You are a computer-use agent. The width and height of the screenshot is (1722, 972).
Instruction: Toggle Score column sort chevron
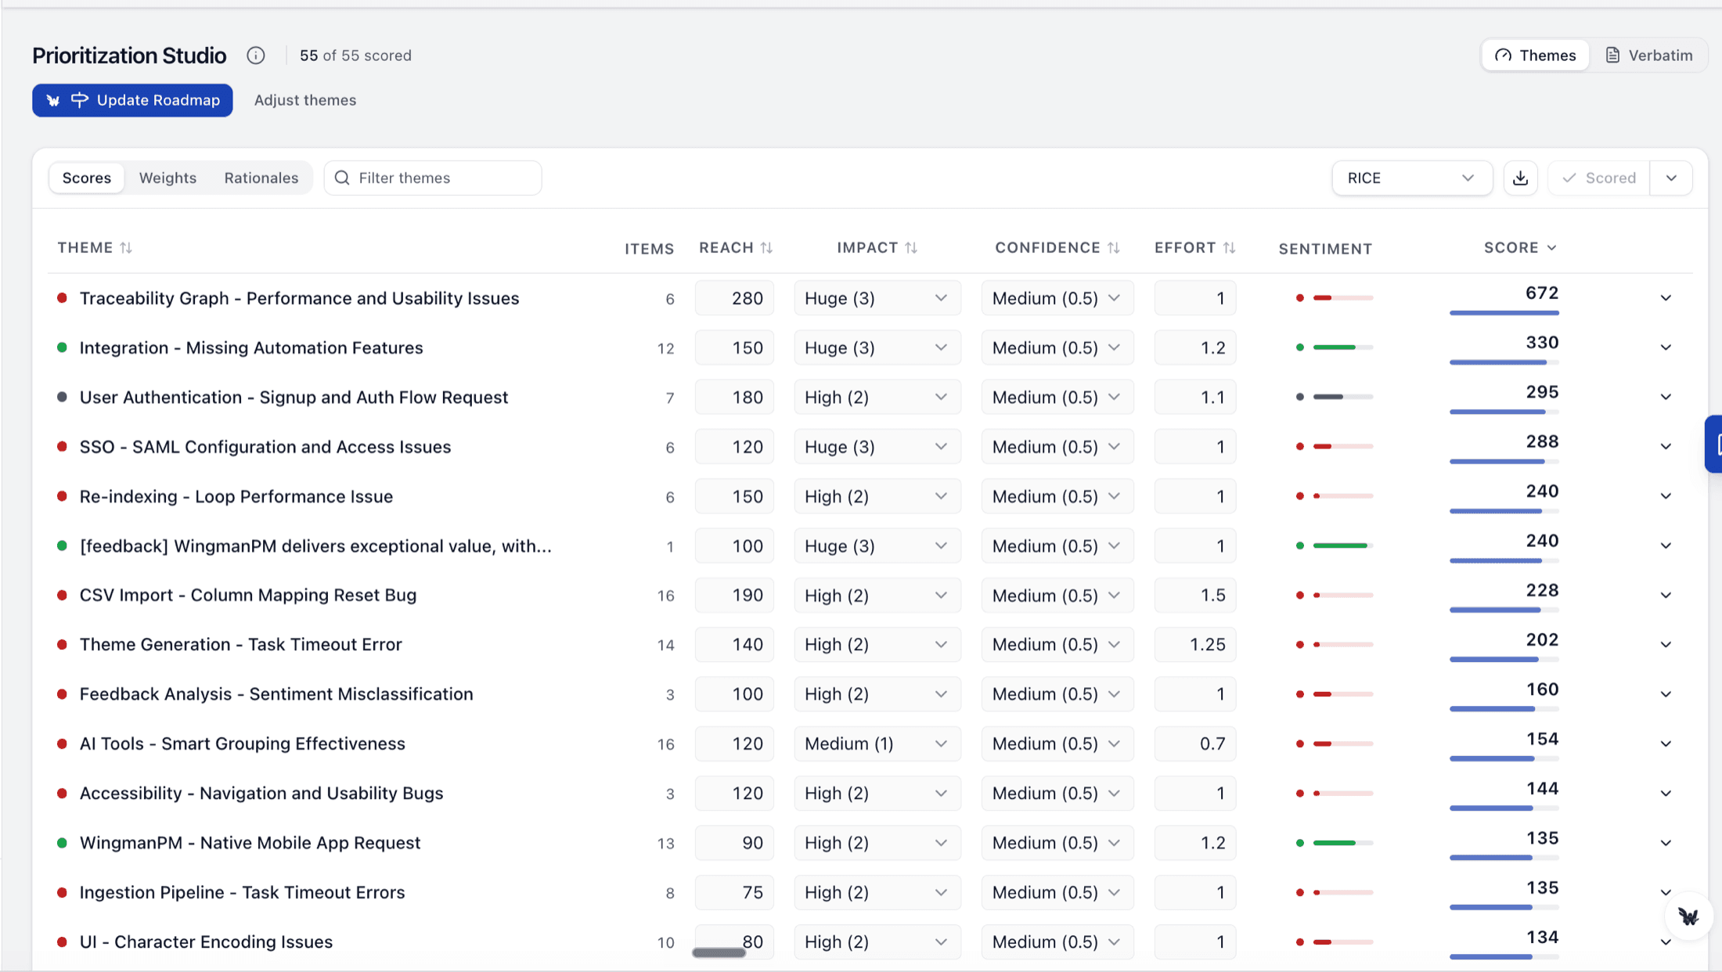[1551, 248]
